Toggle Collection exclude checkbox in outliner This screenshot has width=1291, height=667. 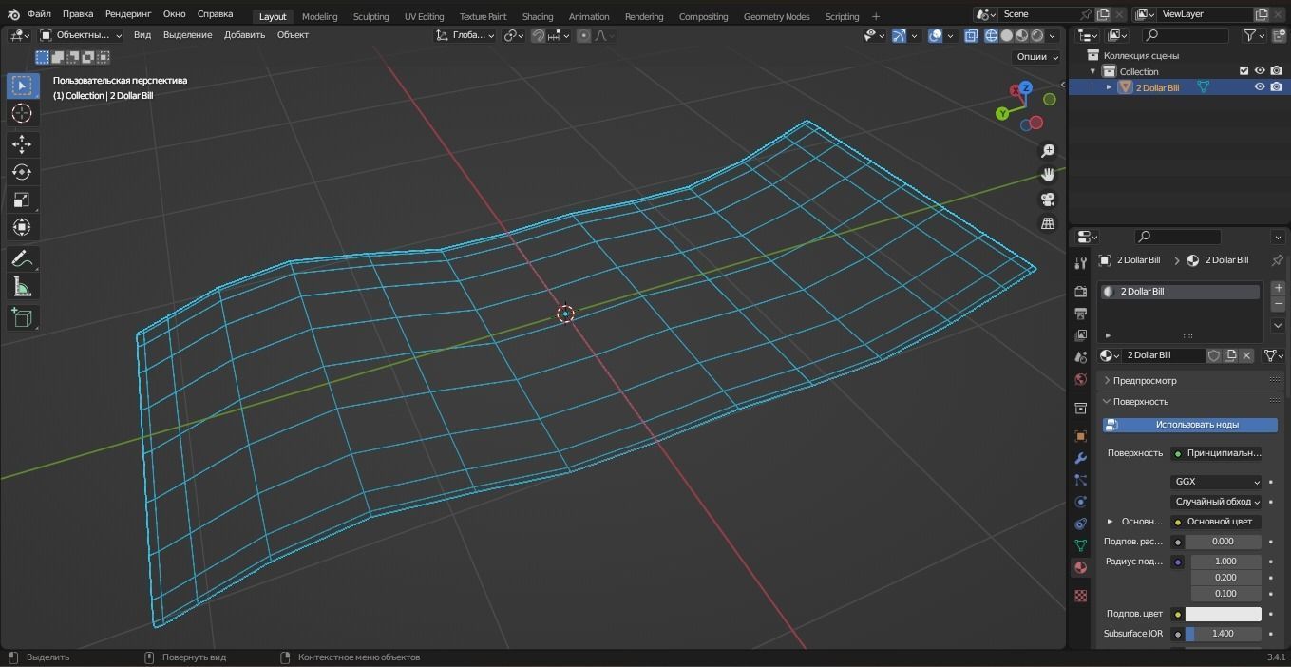1244,71
